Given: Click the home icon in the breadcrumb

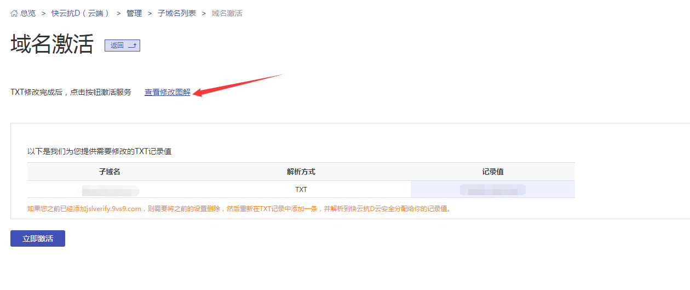Looking at the screenshot, I should click(x=14, y=13).
